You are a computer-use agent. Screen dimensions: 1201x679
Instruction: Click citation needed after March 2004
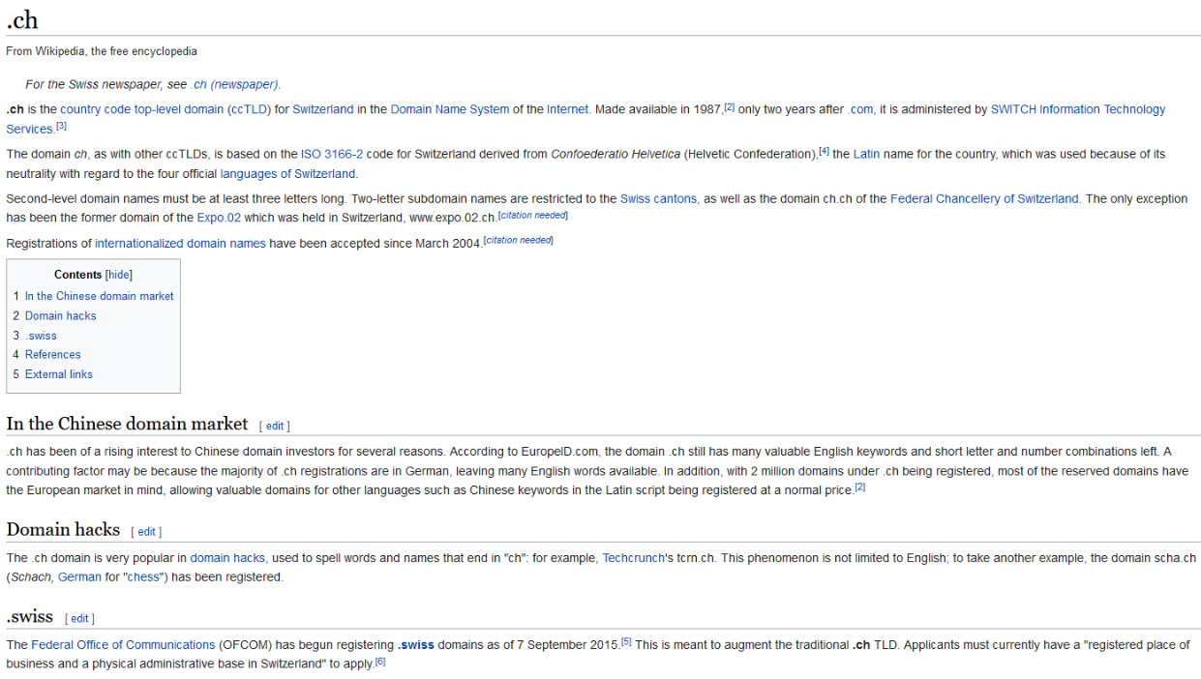[518, 240]
